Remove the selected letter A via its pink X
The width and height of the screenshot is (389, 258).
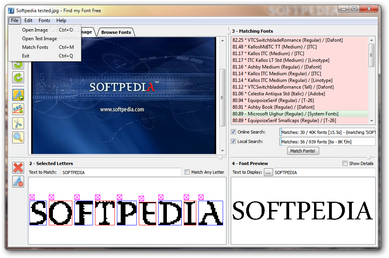click(201, 197)
